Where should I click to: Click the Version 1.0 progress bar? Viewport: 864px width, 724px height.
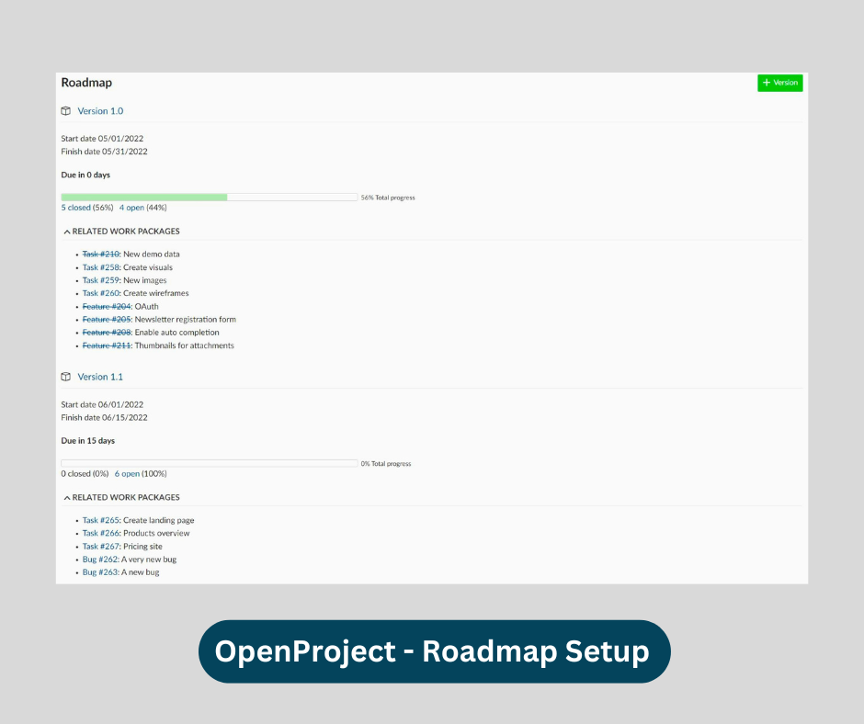tap(209, 197)
